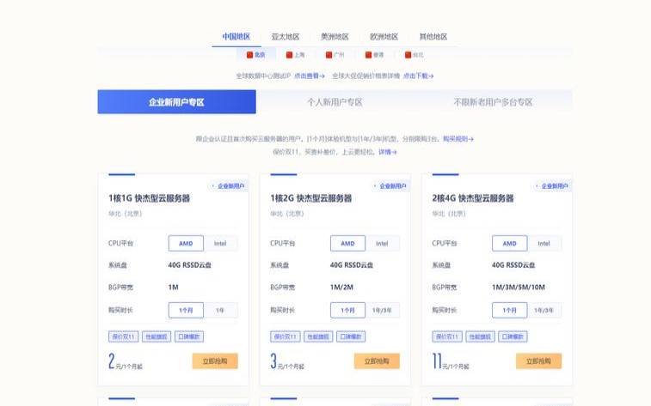Choose the 上海 city option with flag
The width and height of the screenshot is (651, 406).
pos(295,55)
